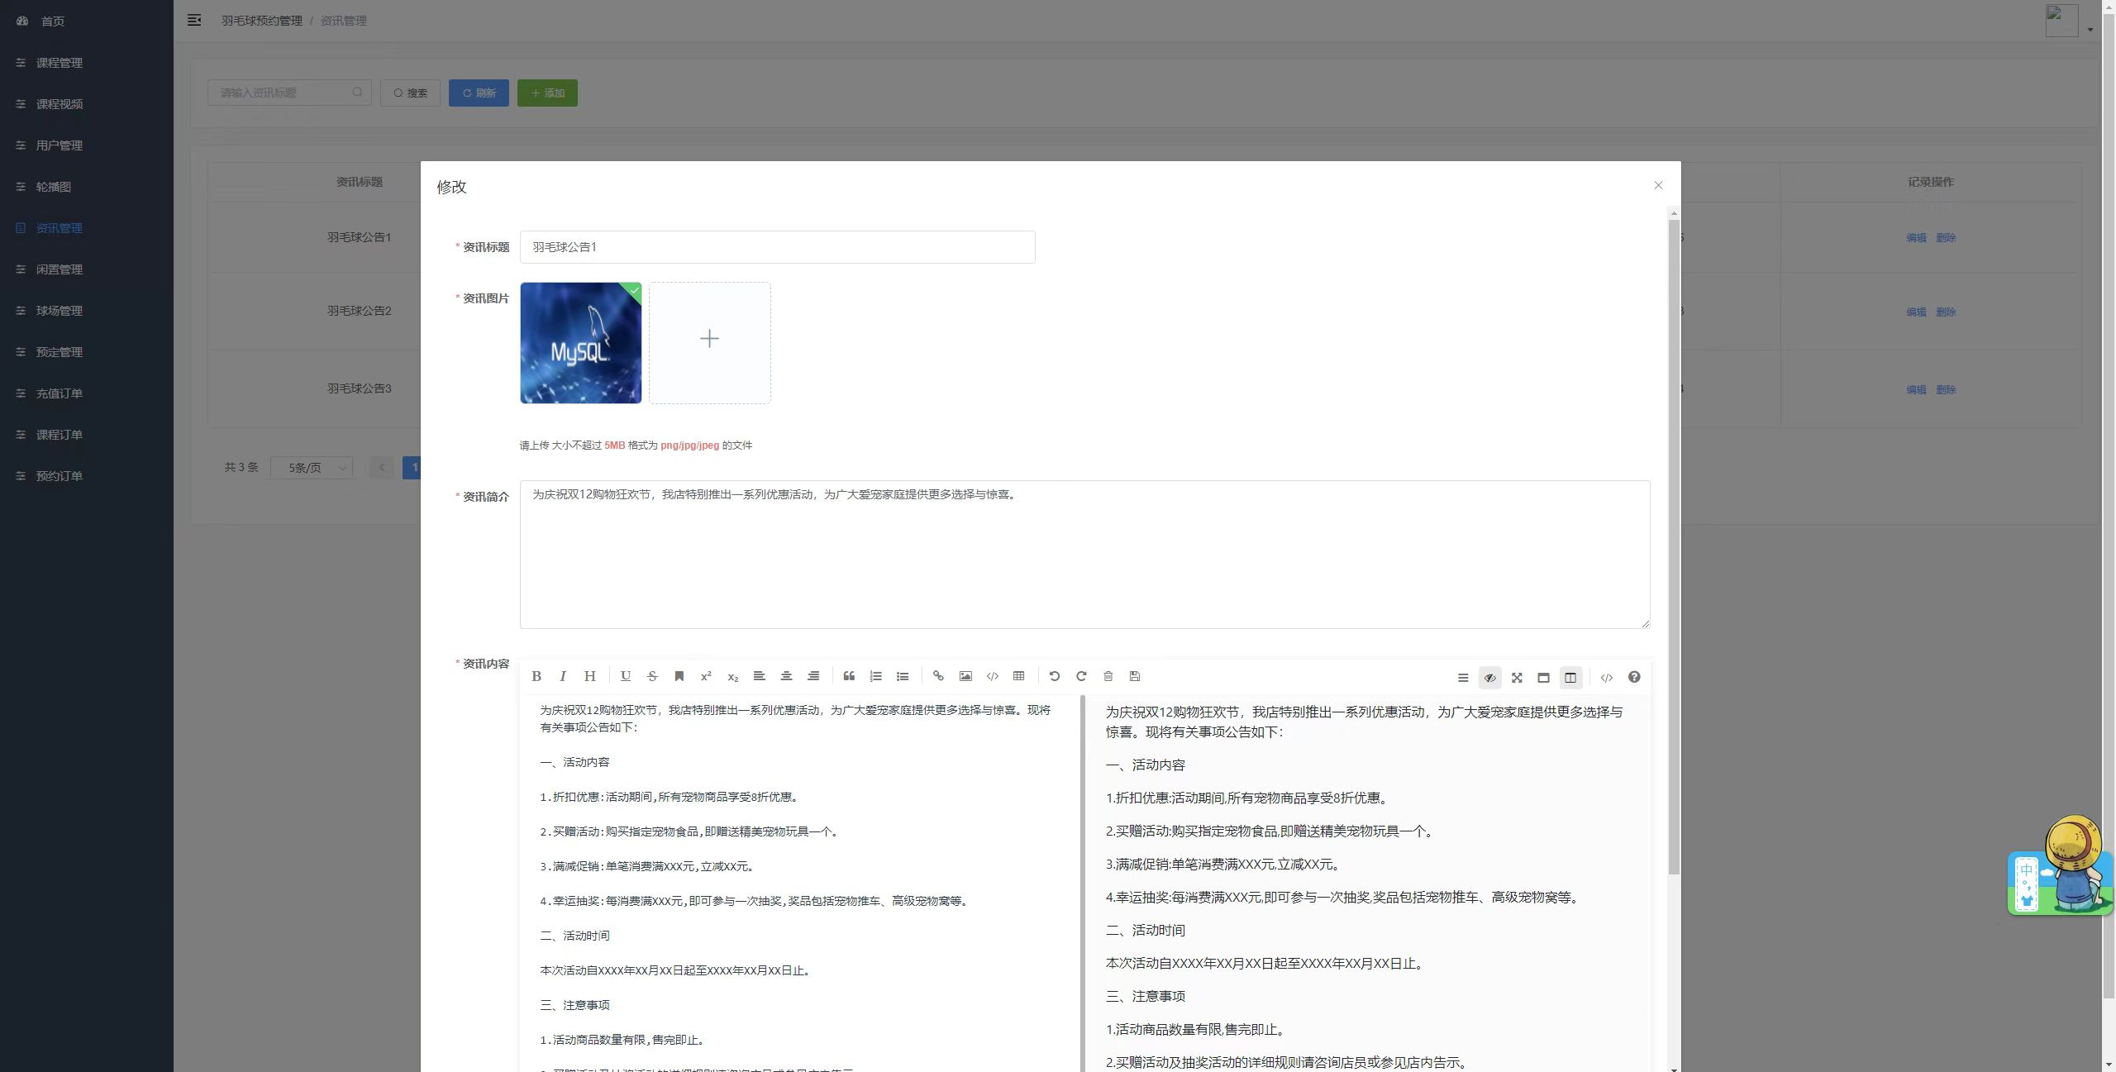Toggle the editor read mode window icon
Screen dimensions: 2116x1072
tap(1543, 678)
